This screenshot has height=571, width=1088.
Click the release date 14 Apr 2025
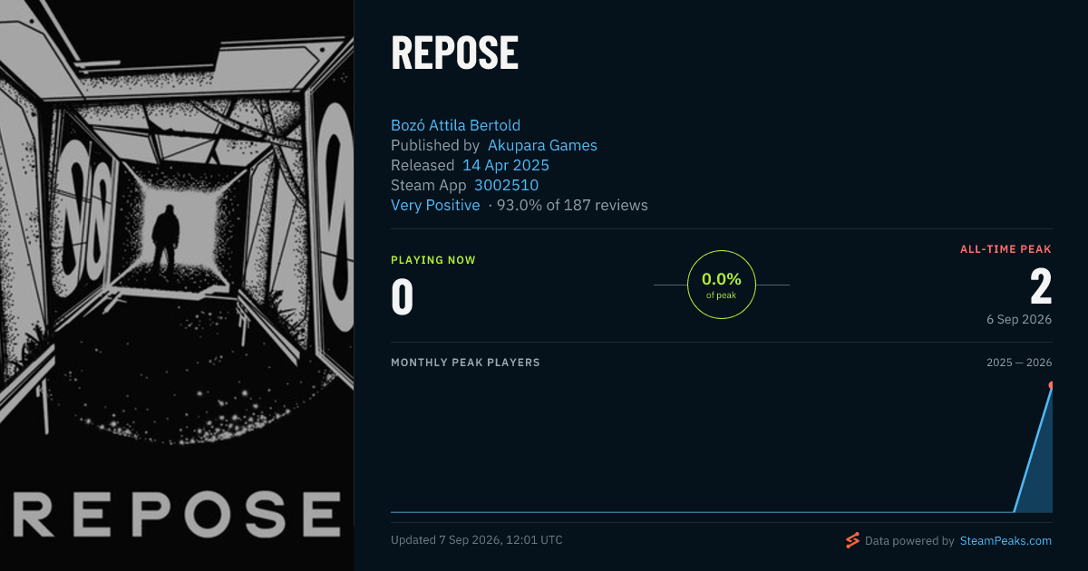tap(506, 165)
